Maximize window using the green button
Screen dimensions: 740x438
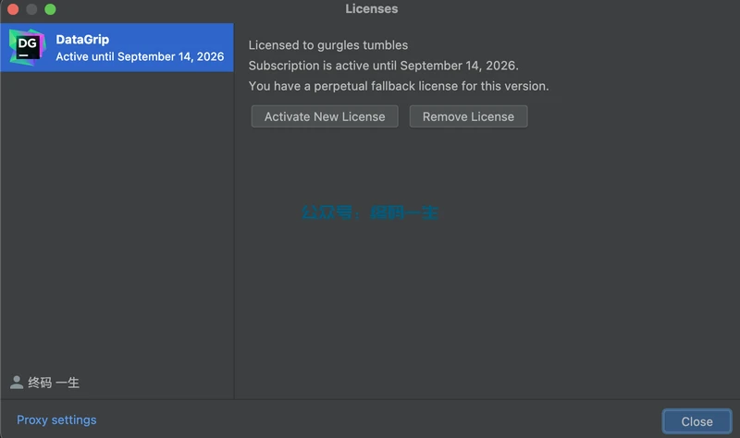(50, 9)
